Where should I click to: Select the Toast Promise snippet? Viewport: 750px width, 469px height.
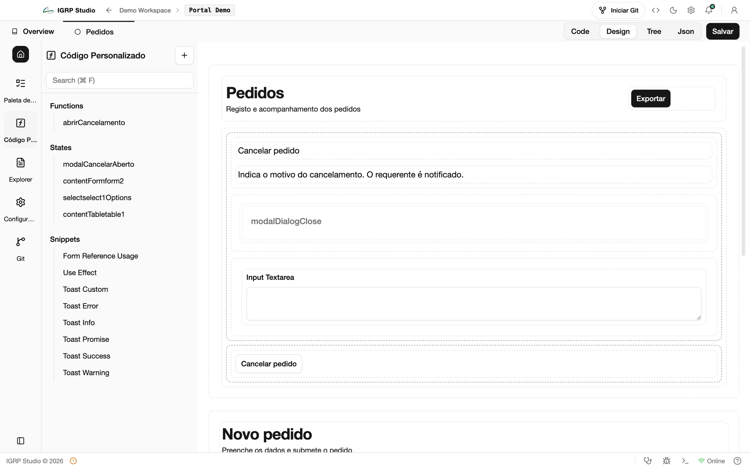point(86,340)
